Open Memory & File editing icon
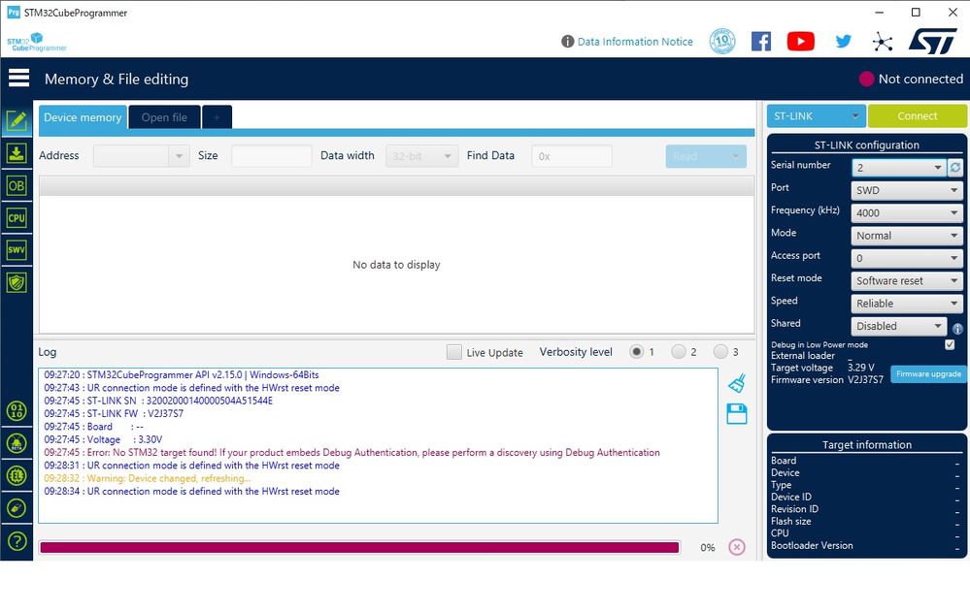 point(17,120)
